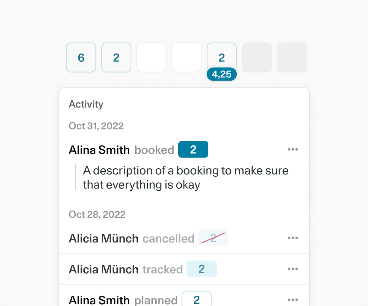The image size is (368, 306).
Task: Open more options for Alina Smith planned entry
Action: tap(293, 299)
